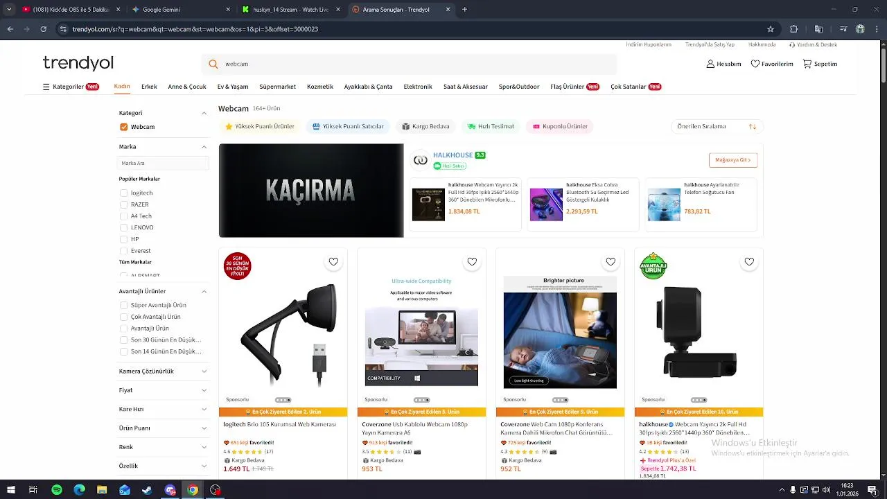The width and height of the screenshot is (887, 499).
Task: Click the search magnifier icon
Action: 213,64
